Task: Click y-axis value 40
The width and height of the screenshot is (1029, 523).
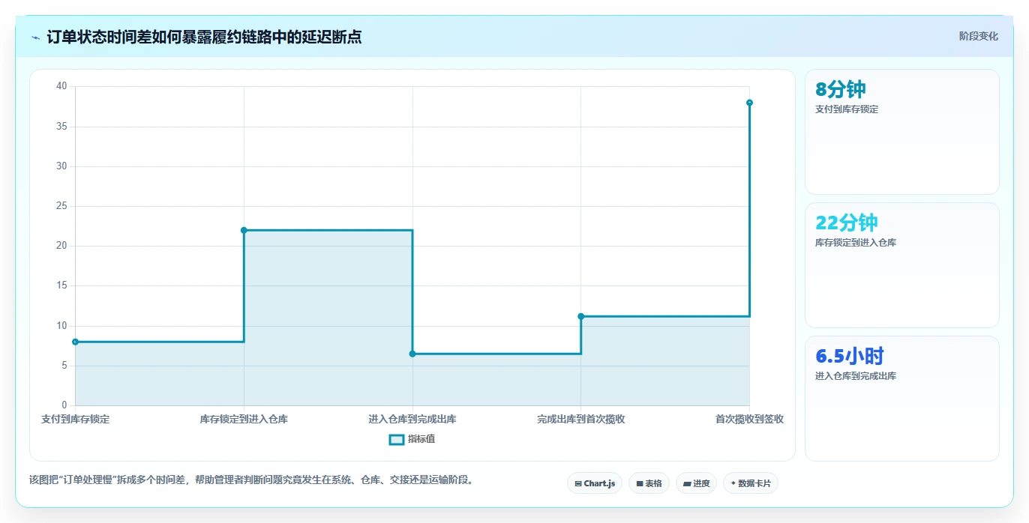Action: [61, 86]
